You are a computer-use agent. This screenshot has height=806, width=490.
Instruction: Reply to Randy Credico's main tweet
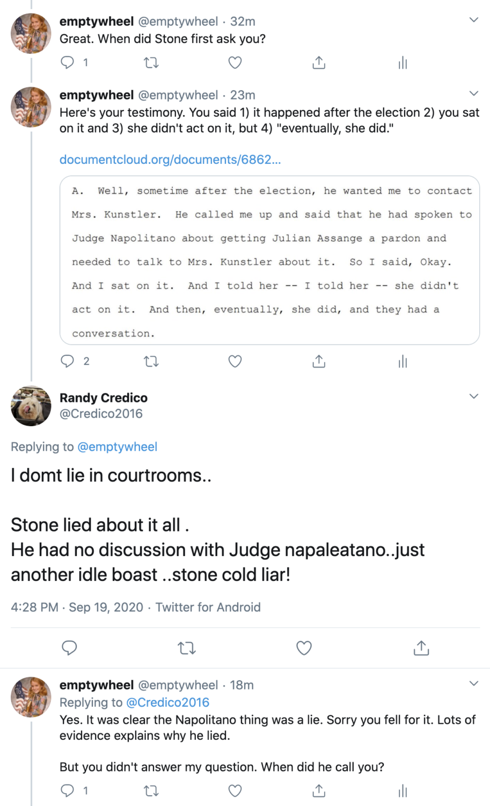coord(70,648)
